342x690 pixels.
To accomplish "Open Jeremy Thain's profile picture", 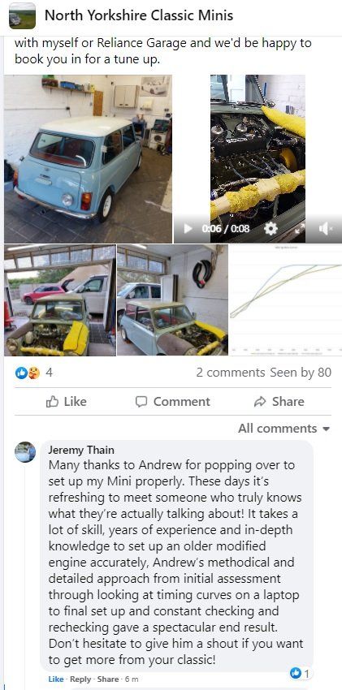I will coord(25,452).
